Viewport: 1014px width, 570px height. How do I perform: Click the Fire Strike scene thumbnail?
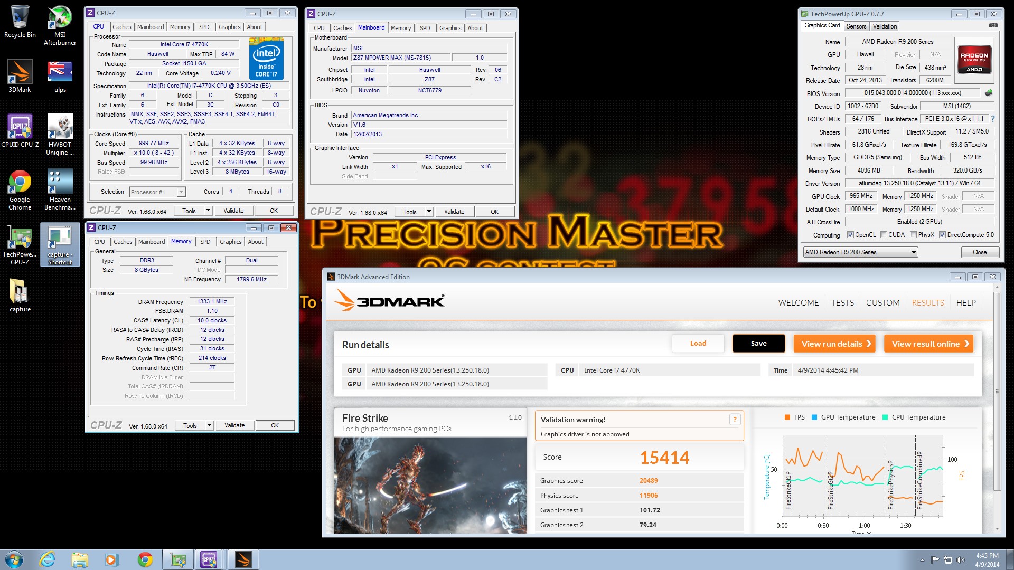click(x=430, y=485)
